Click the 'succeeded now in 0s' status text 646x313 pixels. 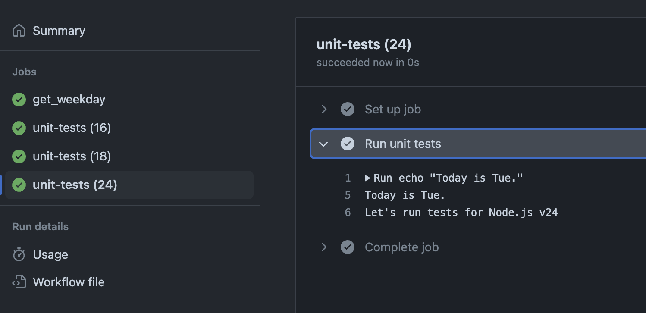coord(368,63)
